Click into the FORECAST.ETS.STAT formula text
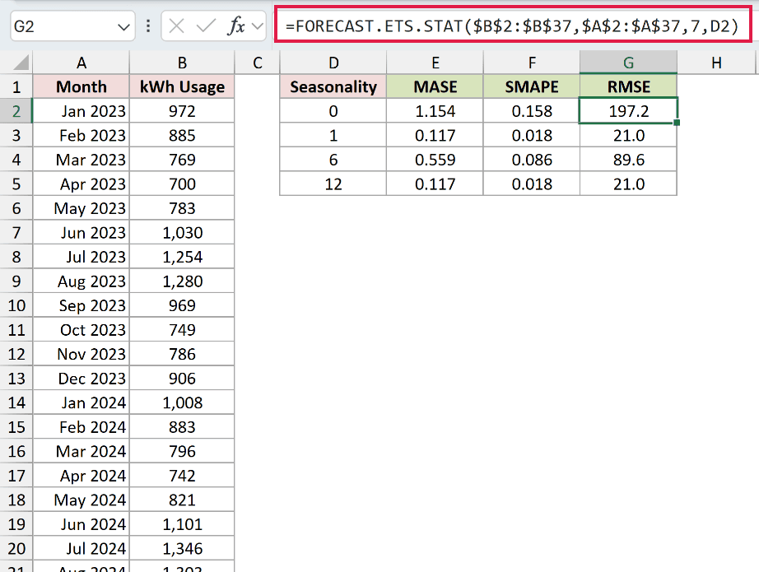Screen dimensions: 759x572 [512, 26]
